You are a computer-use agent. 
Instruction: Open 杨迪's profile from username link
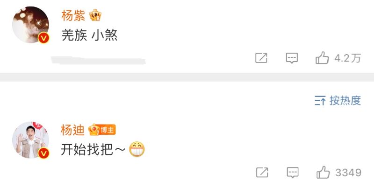[72, 130]
